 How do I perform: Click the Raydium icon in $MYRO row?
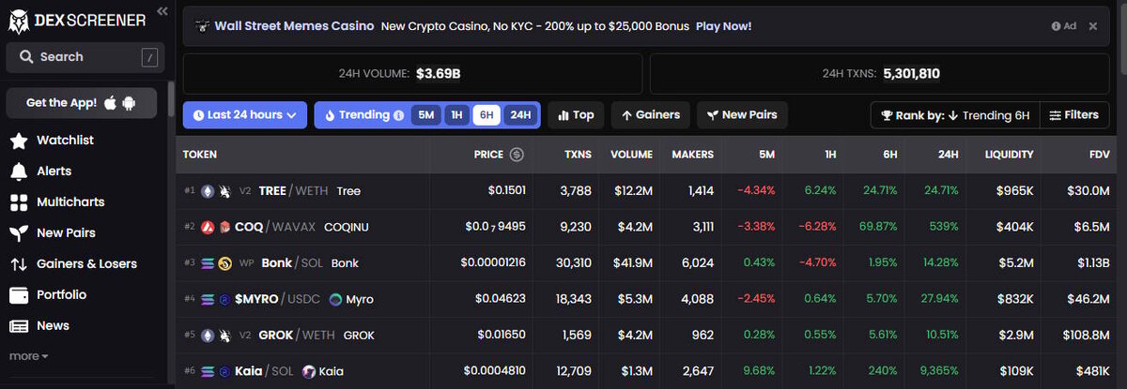coord(225,300)
